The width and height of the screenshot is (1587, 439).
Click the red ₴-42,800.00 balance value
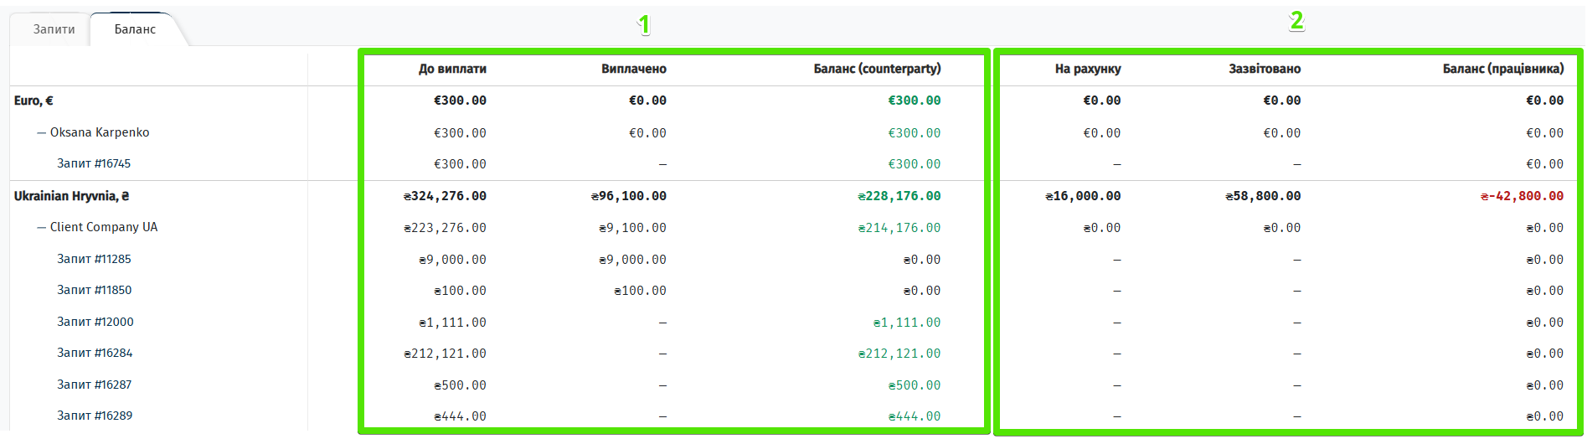pos(1522,196)
